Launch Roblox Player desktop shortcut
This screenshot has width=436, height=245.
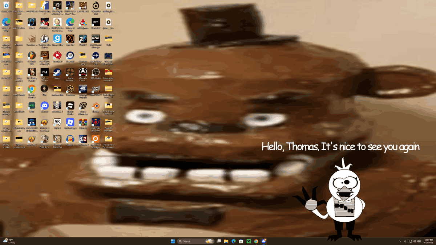click(x=70, y=124)
